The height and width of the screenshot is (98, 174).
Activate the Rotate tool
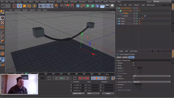pos(29,6)
